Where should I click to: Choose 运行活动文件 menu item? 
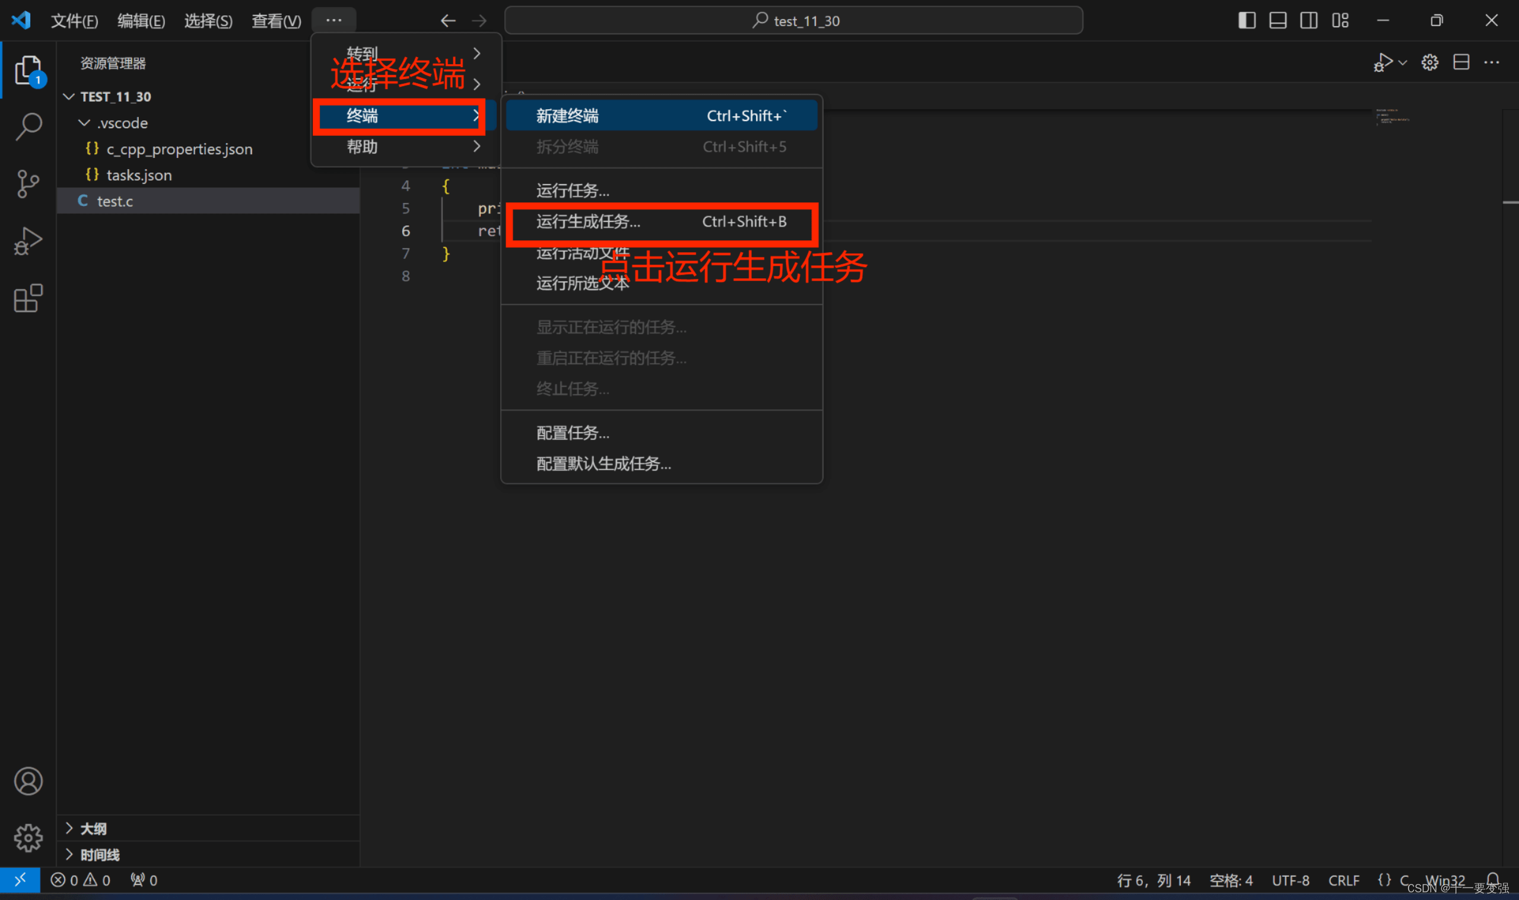tap(662, 253)
